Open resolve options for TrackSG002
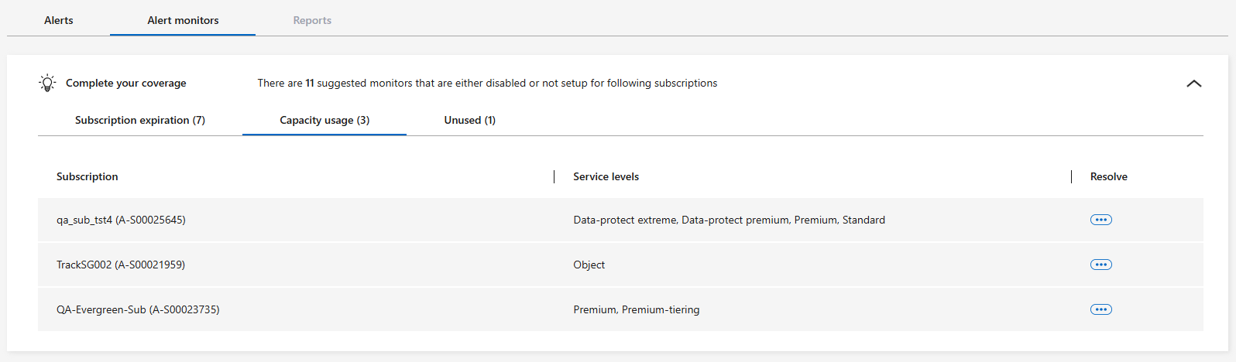The height and width of the screenshot is (362, 1236). (1100, 265)
